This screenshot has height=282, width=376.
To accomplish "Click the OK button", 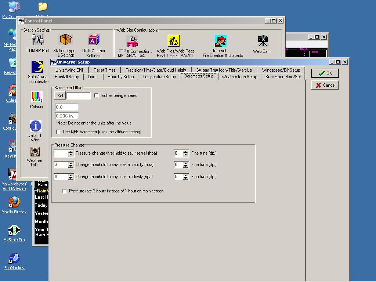I will pos(325,73).
